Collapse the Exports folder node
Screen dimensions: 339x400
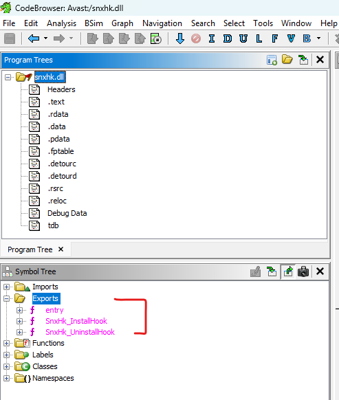click(x=7, y=298)
